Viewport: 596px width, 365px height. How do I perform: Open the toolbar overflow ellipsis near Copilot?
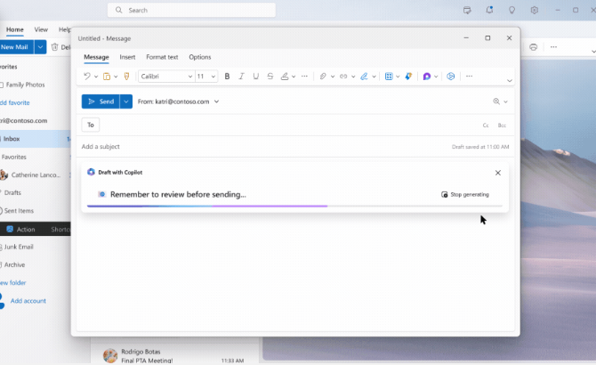pos(470,77)
